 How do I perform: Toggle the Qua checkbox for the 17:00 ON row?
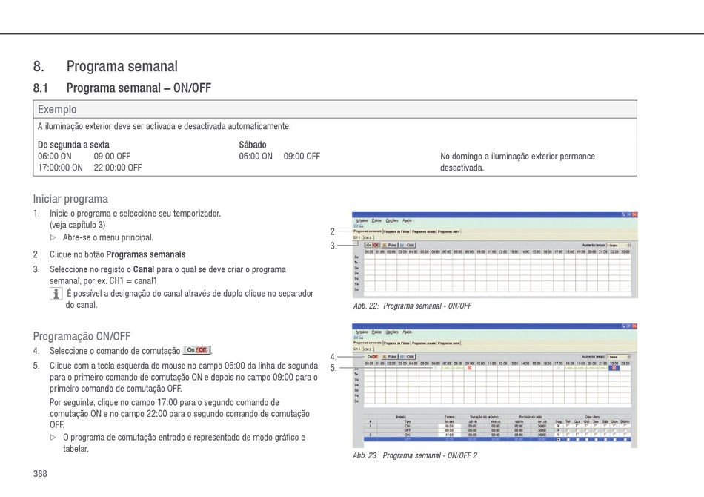[577, 435]
